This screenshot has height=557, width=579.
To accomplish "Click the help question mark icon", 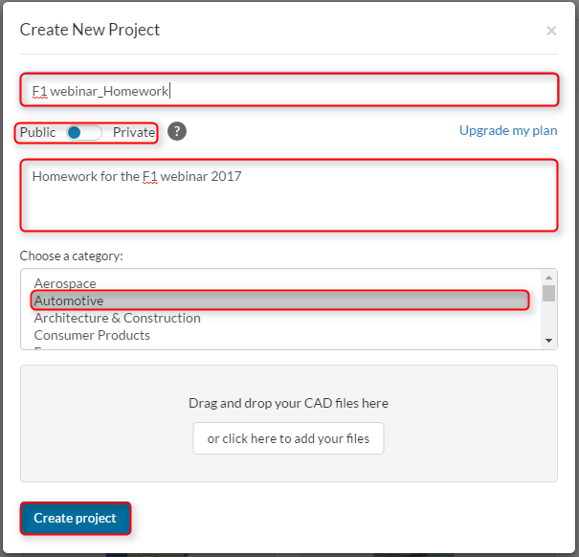I will pos(177,132).
